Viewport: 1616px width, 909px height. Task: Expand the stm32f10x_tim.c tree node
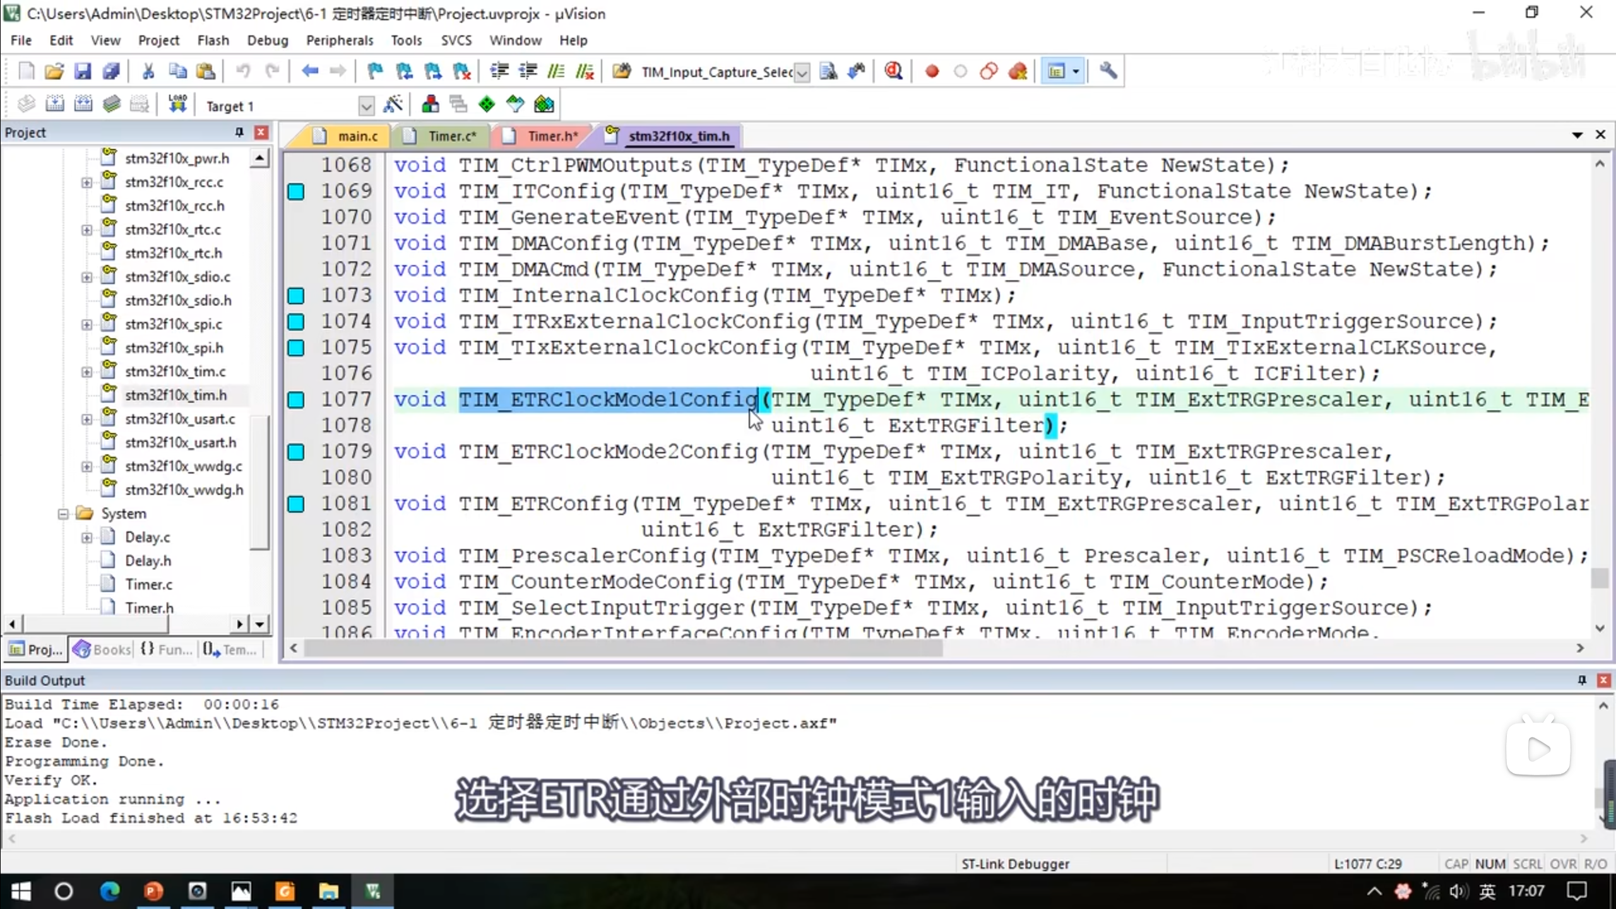(86, 372)
